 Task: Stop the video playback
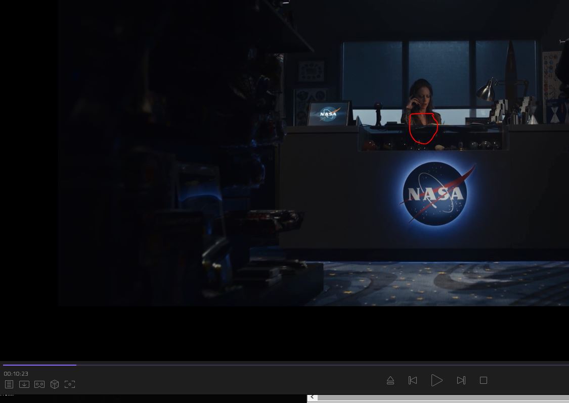(x=484, y=380)
